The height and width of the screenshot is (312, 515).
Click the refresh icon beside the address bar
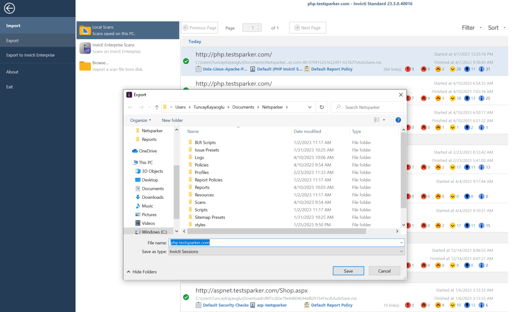[322, 107]
